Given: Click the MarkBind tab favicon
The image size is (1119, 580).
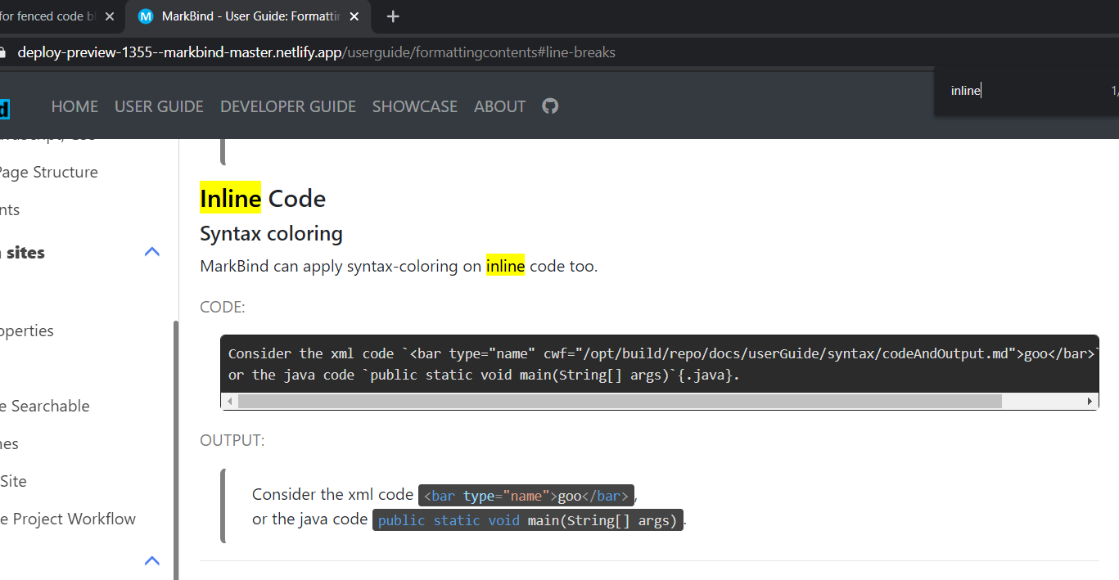Looking at the screenshot, I should [x=146, y=16].
